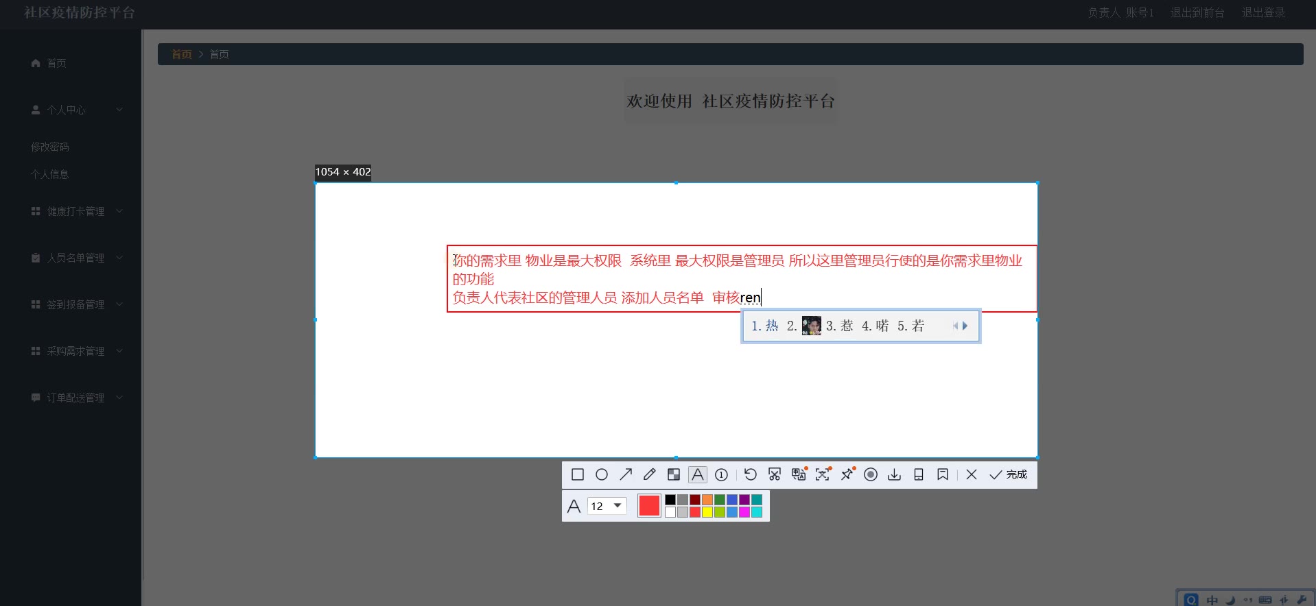Image resolution: width=1316 pixels, height=606 pixels.
Task: Bookmark the screenshot to favorites
Action: pyautogui.click(x=943, y=474)
